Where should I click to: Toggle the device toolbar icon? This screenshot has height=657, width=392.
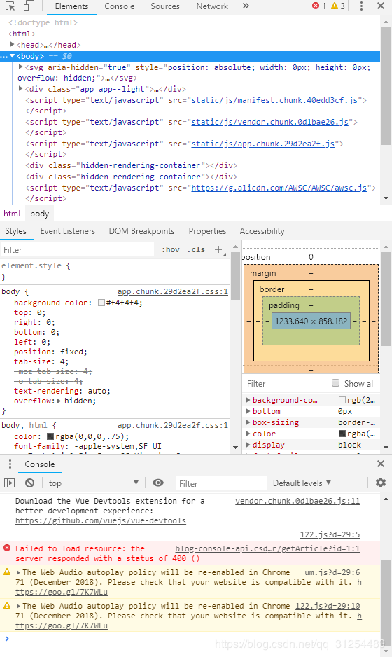point(29,6)
